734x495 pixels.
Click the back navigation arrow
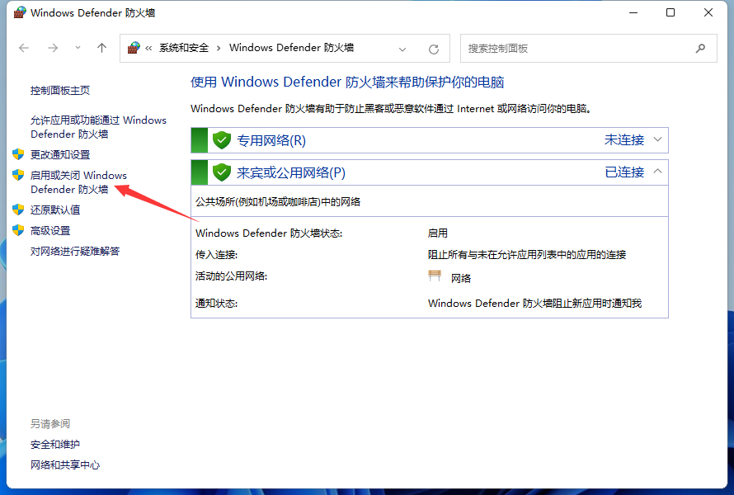(x=24, y=48)
